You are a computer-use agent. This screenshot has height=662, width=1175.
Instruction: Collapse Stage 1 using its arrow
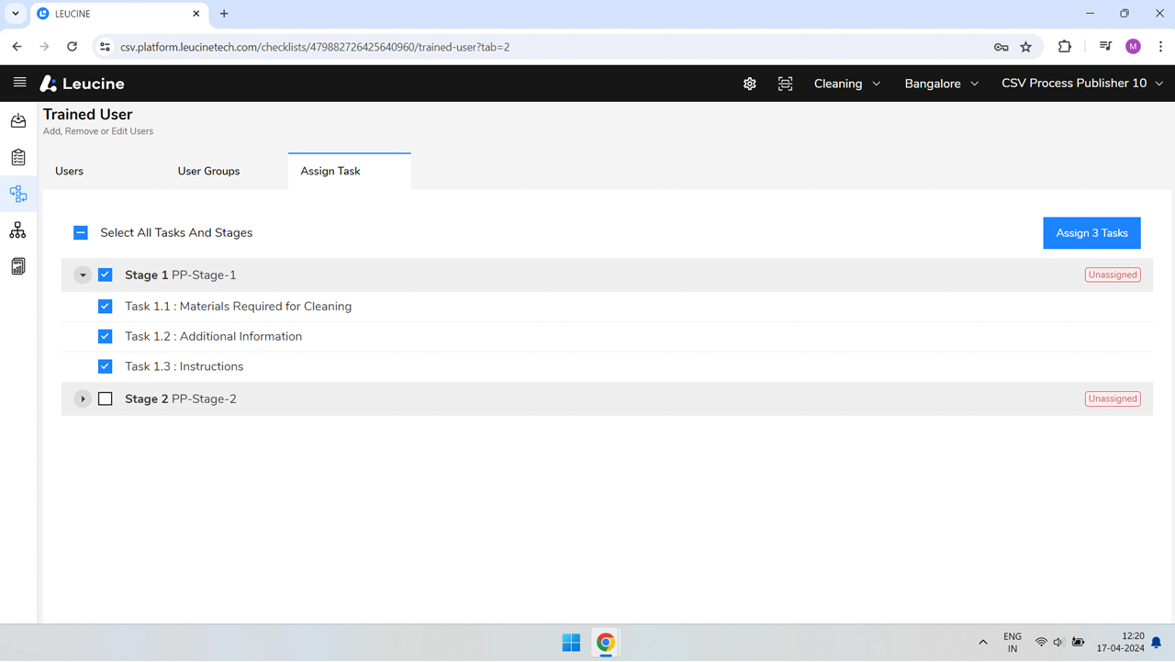[83, 275]
